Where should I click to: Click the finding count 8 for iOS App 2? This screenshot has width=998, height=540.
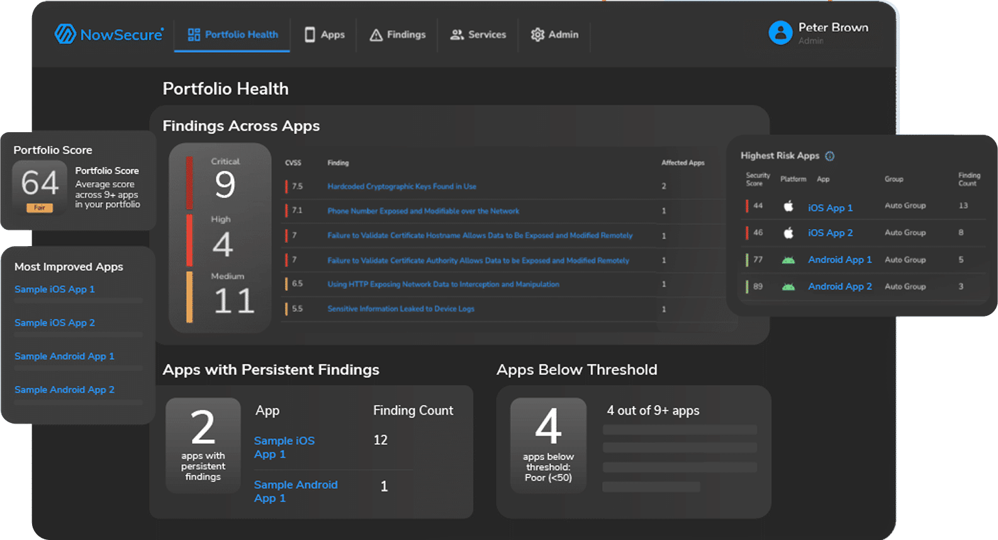(961, 233)
